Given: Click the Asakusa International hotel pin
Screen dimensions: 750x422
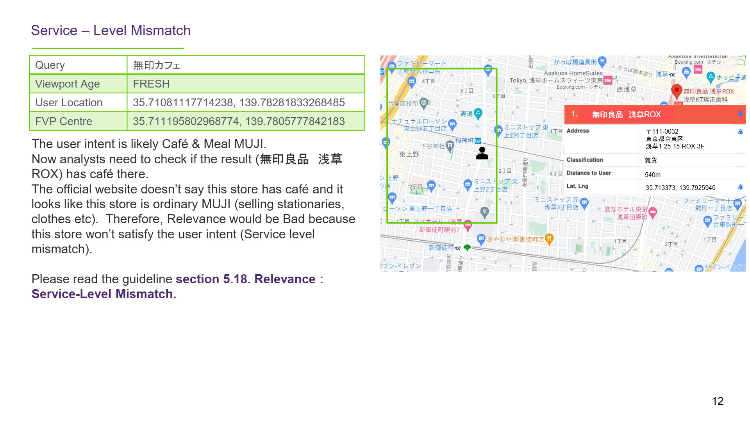Looking at the screenshot, I should point(698,70).
